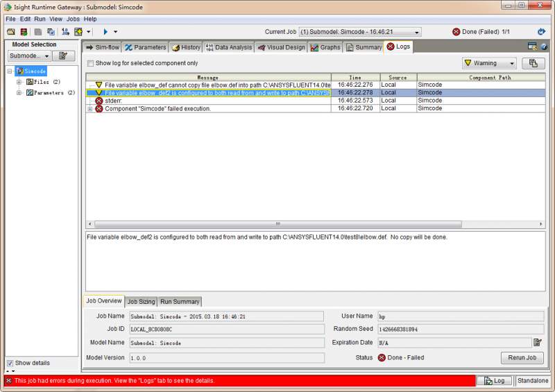Open the Edit menu
The image size is (555, 392).
click(x=25, y=19)
